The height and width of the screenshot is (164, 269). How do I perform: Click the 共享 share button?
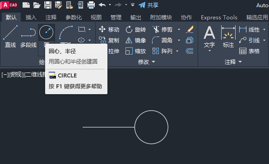pyautogui.click(x=148, y=5)
